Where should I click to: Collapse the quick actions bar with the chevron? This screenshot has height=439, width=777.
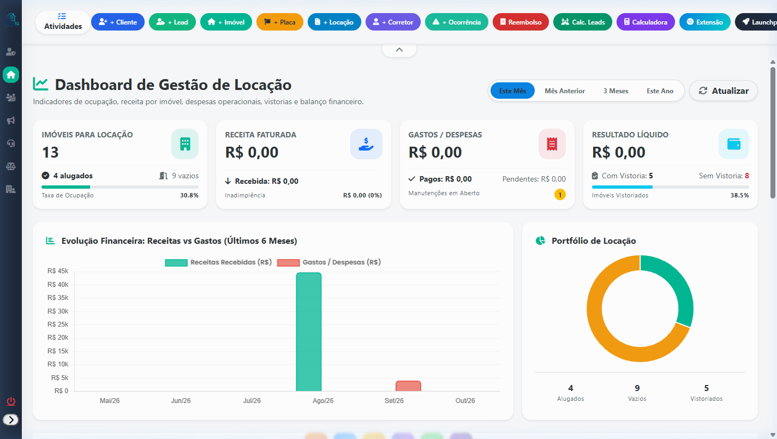[x=399, y=50]
